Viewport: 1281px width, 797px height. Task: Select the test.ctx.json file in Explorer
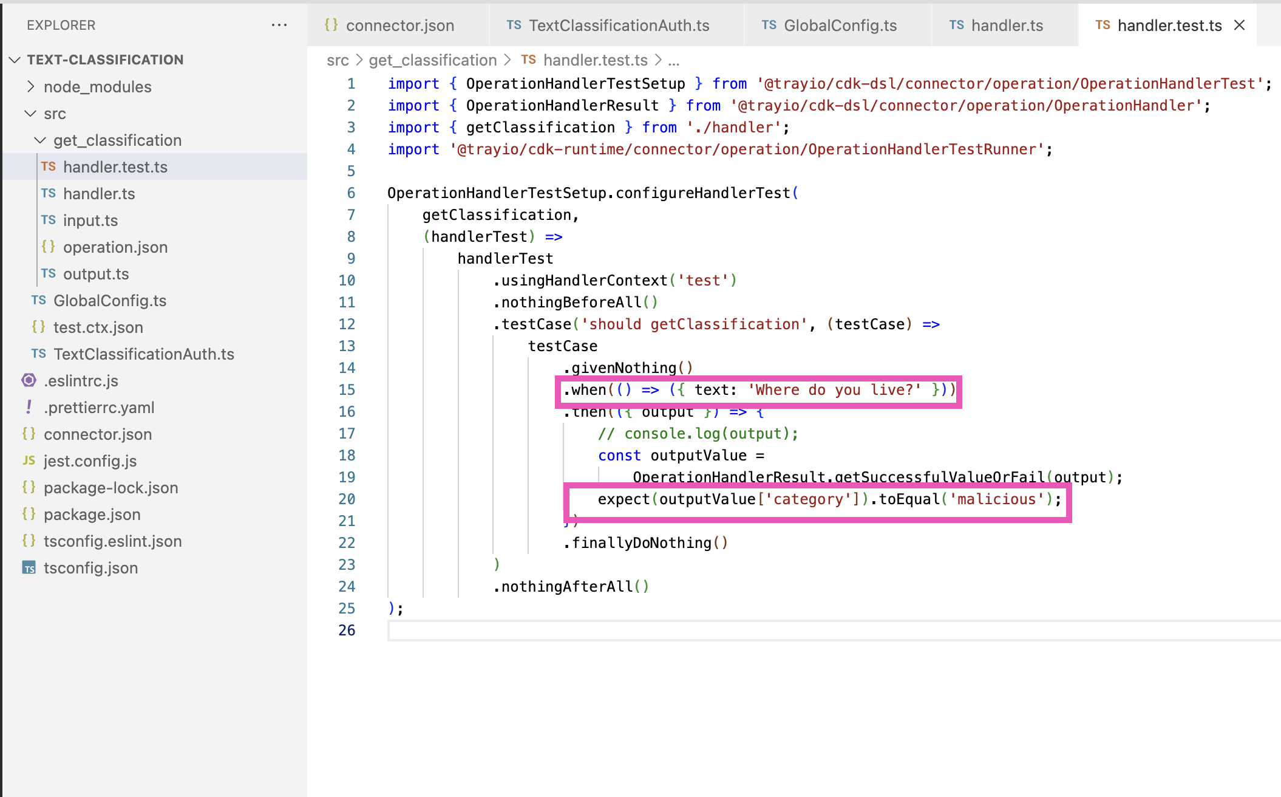98,327
